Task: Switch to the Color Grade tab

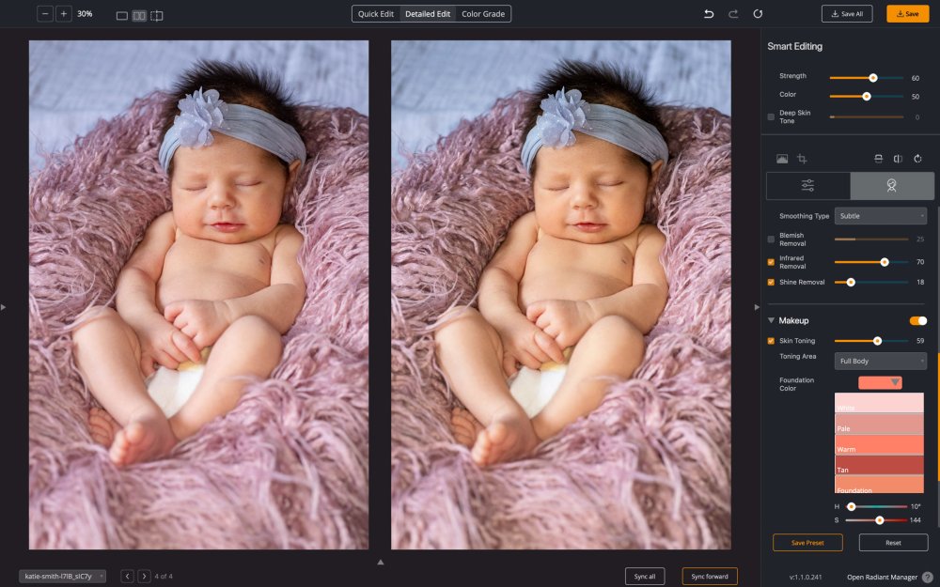Action: (483, 14)
